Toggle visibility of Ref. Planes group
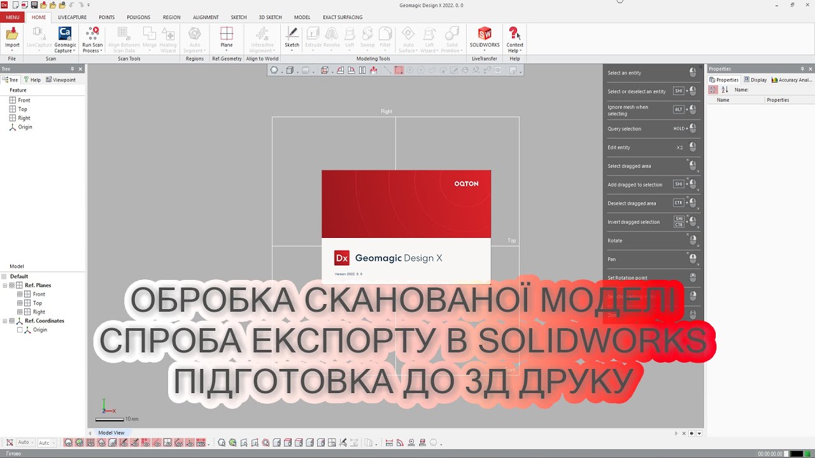 (12, 286)
